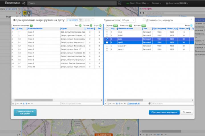Toggle the select-all checkbox in vehicles header
The height and width of the screenshot is (136, 205).
(x=107, y=29)
